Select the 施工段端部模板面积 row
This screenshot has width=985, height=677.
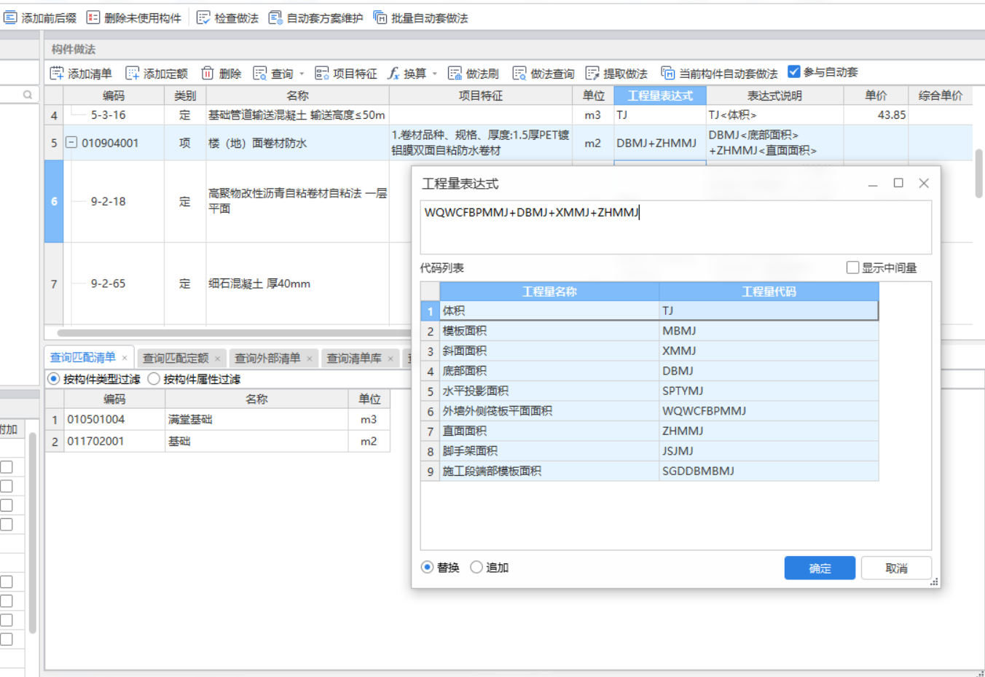(649, 471)
